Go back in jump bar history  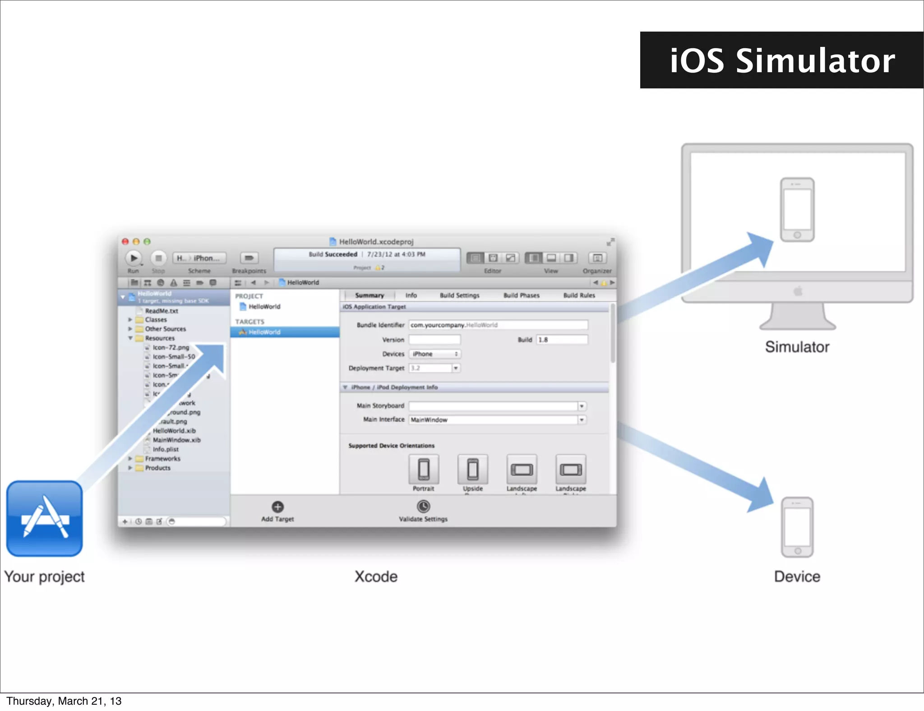(x=253, y=283)
